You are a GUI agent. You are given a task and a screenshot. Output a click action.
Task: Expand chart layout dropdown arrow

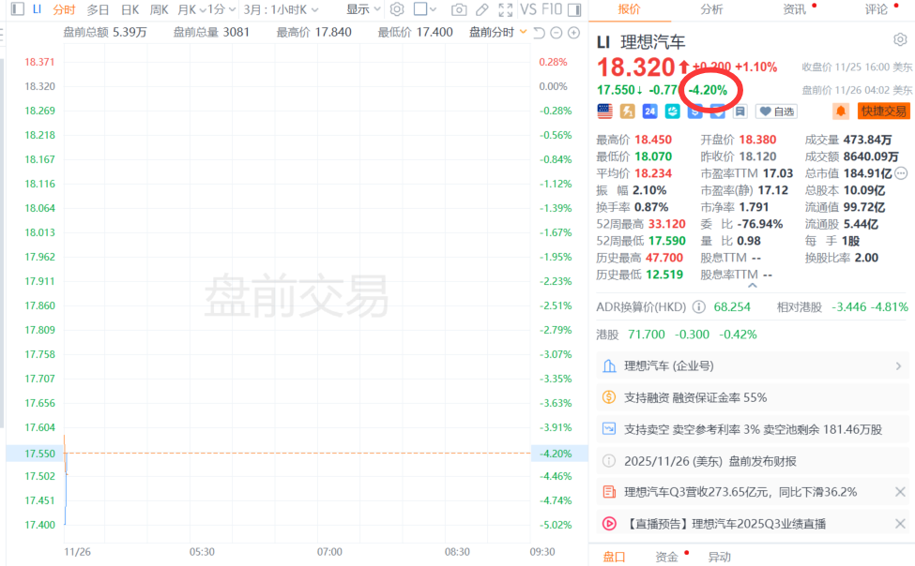point(433,9)
